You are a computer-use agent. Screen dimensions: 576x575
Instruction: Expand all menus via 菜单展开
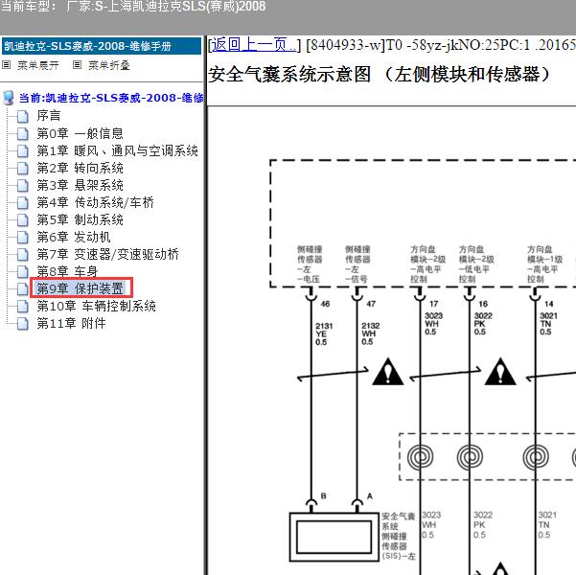coord(38,65)
